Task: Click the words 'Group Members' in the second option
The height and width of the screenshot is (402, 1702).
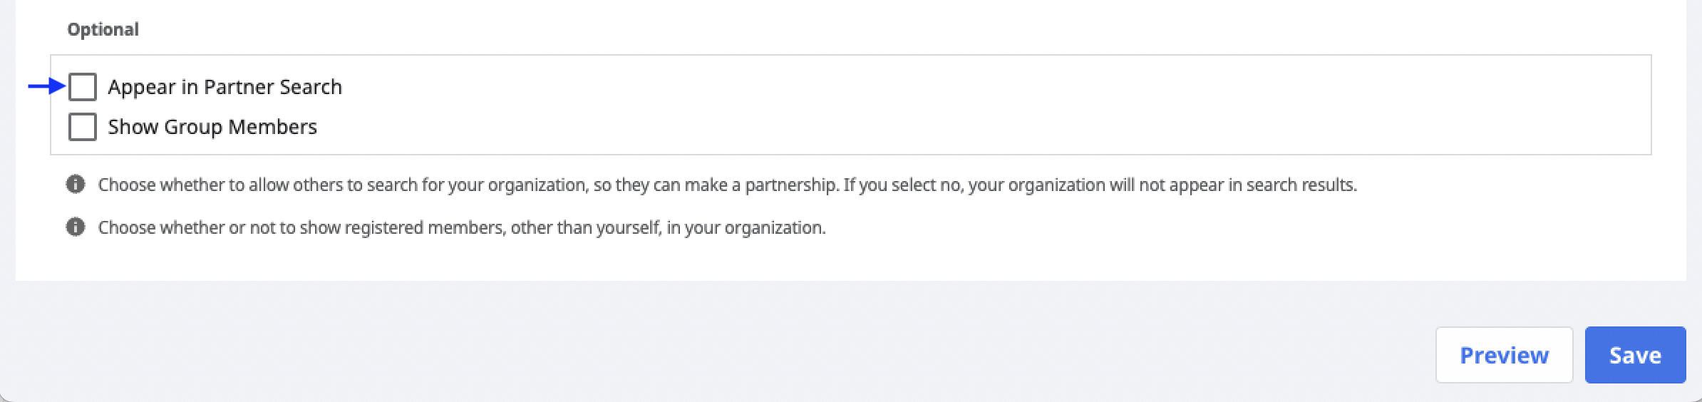Action: (241, 127)
